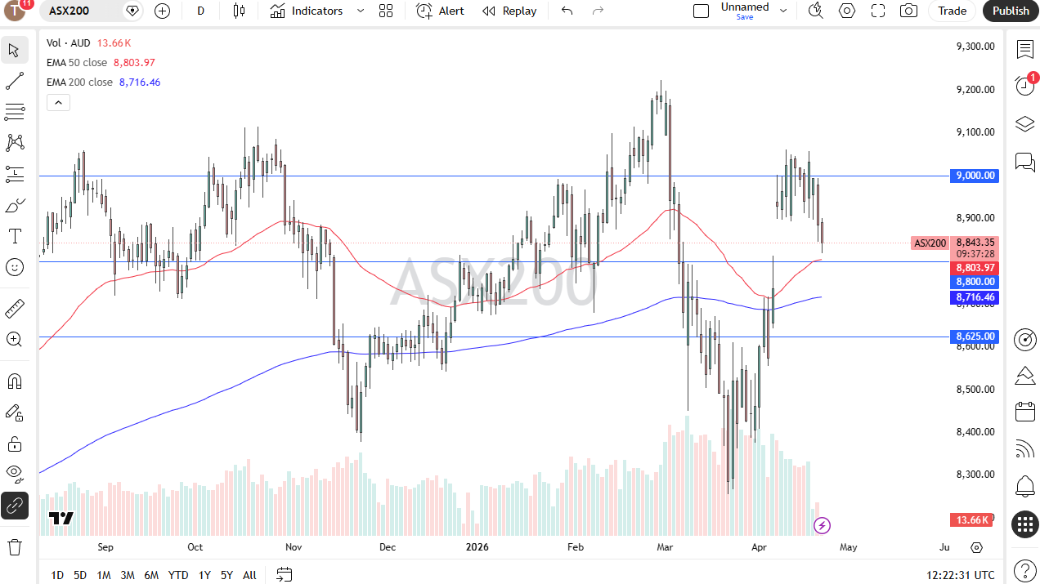Select the 6M date range
Viewport: 1040px width, 584px height.
151,575
